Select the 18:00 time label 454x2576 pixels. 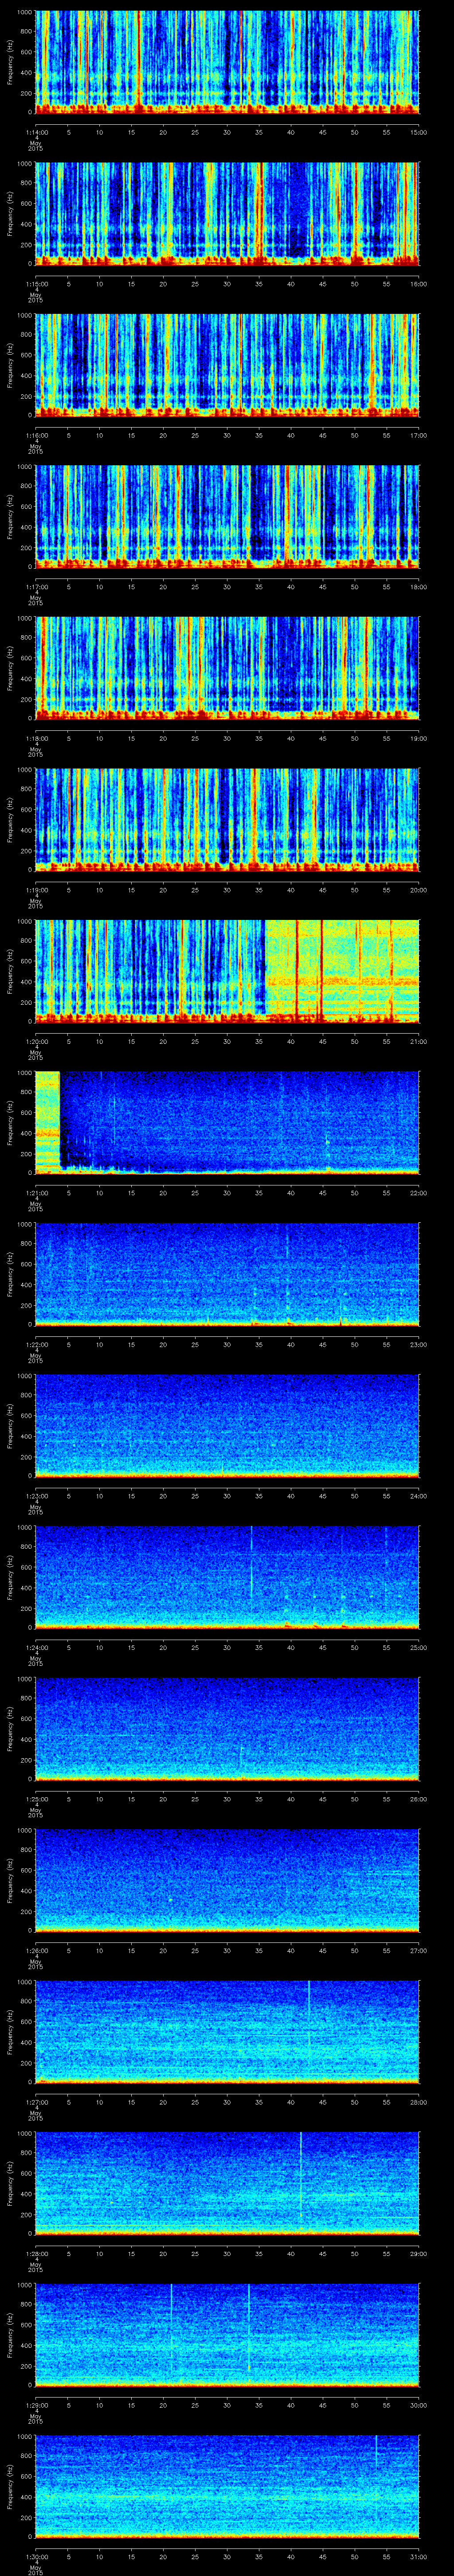click(419, 586)
